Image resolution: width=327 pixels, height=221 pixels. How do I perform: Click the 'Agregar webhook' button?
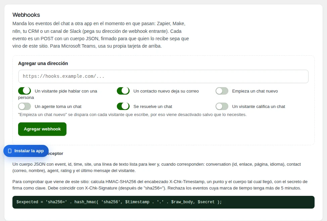42,129
